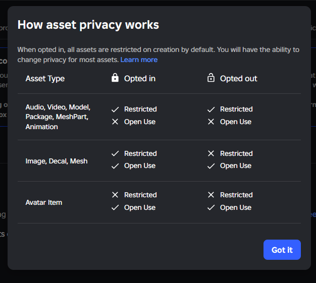Click the Opted in Restricted checkmark in Image row
The height and width of the screenshot is (283, 316).
pyautogui.click(x=115, y=153)
